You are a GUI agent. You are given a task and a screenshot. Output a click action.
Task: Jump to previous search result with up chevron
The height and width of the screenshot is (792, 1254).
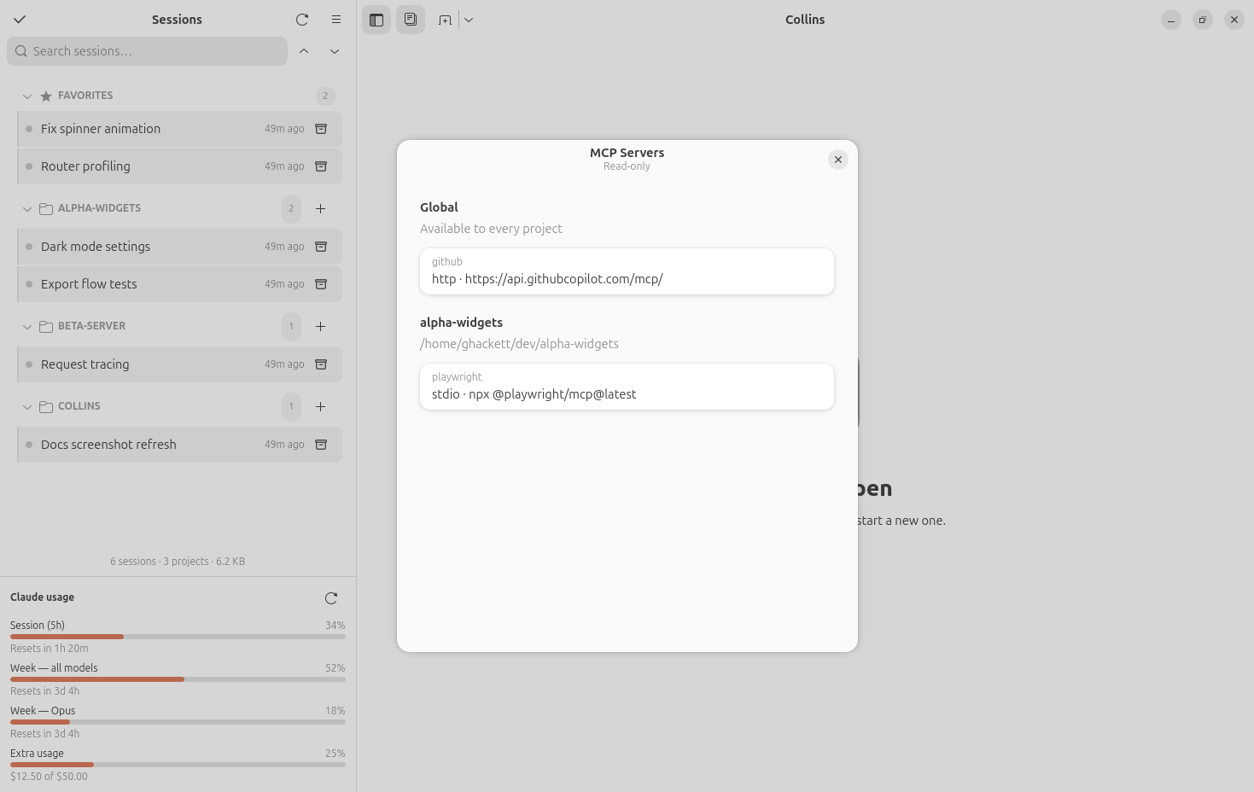(304, 51)
